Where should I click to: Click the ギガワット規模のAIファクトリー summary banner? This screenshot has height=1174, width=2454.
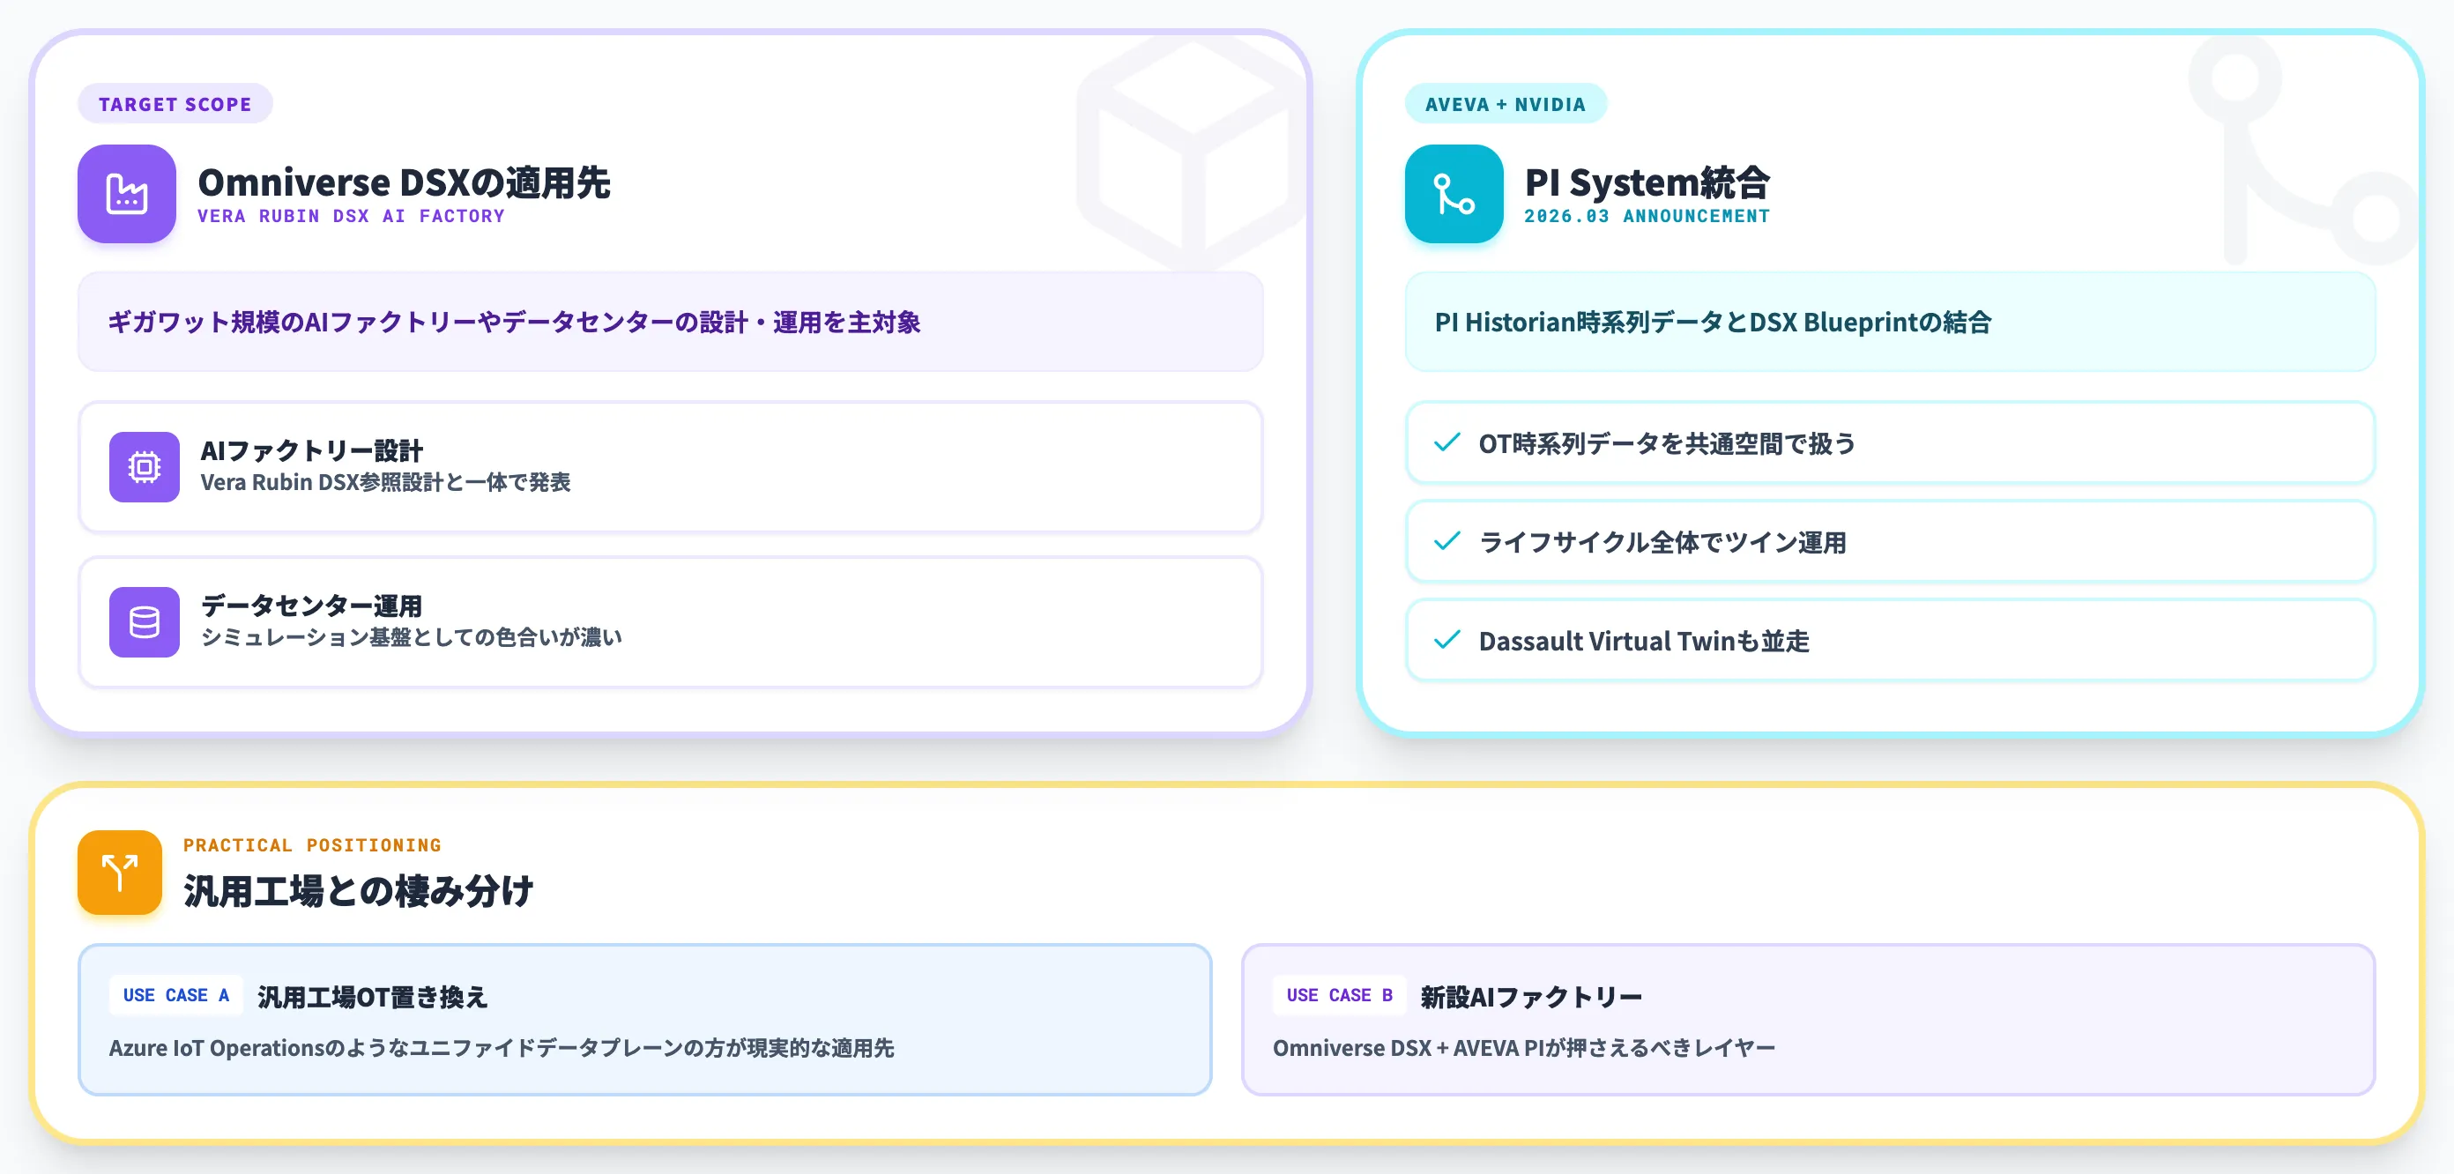point(671,322)
